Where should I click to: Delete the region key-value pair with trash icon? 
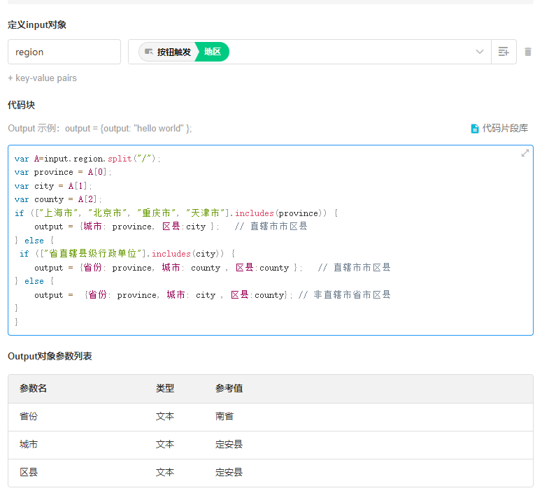click(x=527, y=52)
